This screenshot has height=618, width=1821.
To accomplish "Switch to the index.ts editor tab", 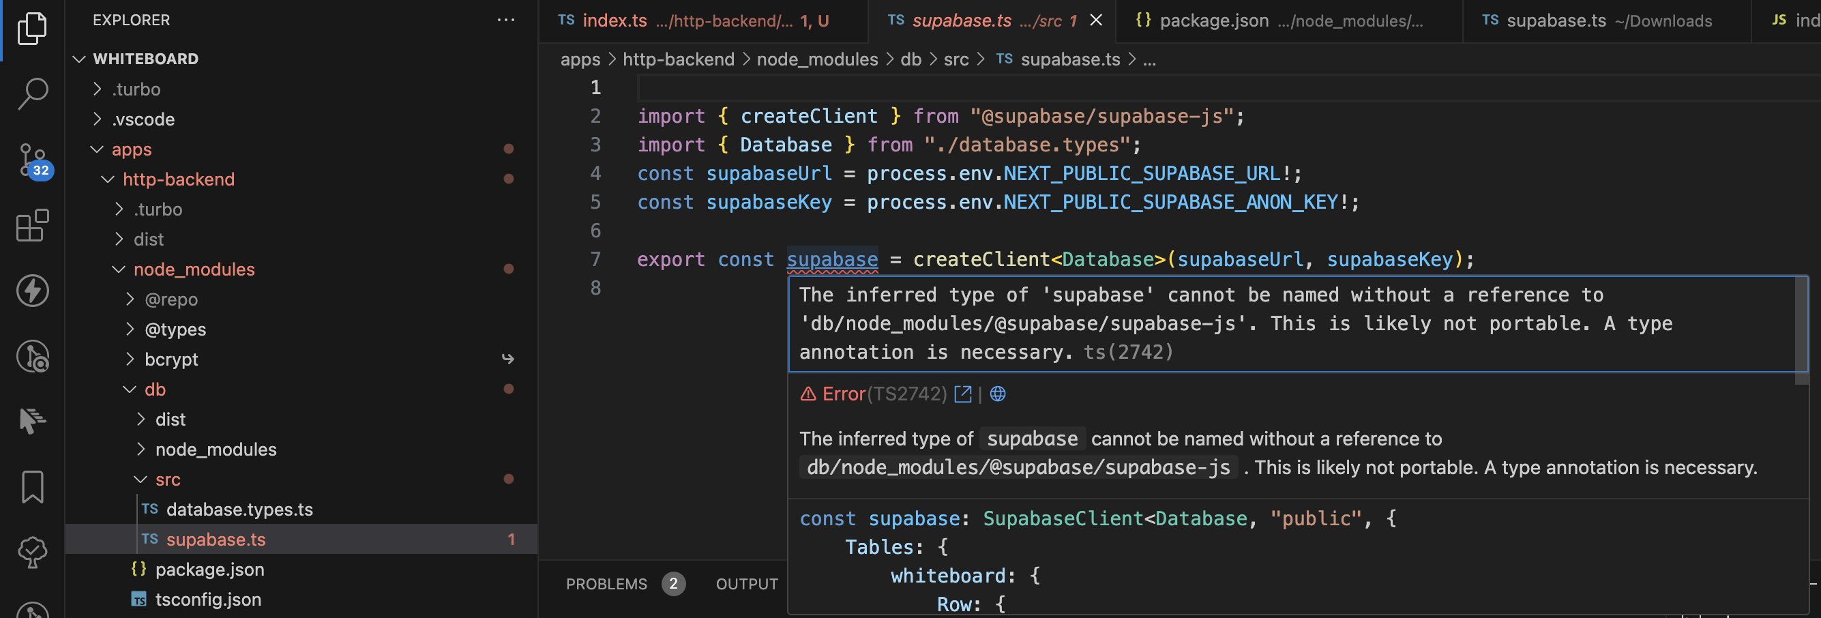I will click(x=702, y=21).
